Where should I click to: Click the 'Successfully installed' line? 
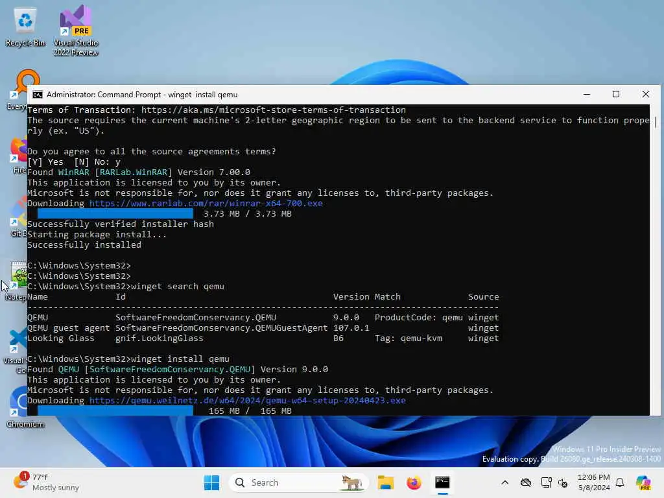tap(84, 244)
